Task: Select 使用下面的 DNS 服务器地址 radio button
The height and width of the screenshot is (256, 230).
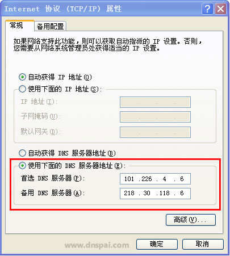Action: tap(22, 166)
